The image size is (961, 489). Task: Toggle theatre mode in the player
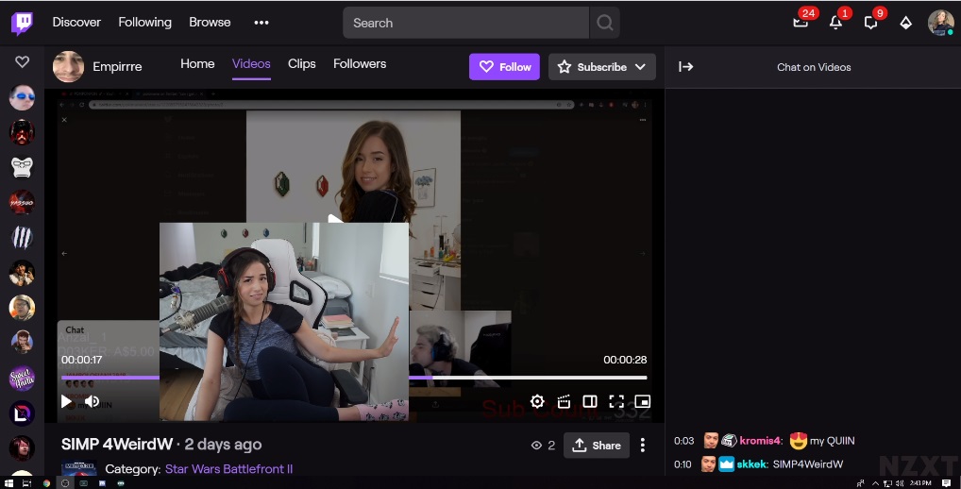(590, 401)
